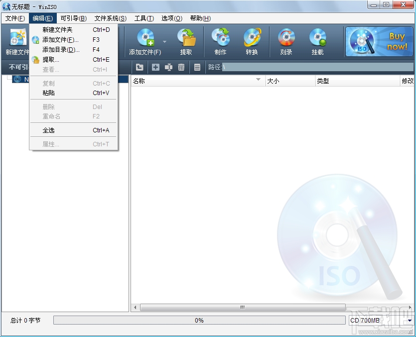Sort by Modified (修改) column header
The image size is (416, 337).
pyautogui.click(x=407, y=81)
